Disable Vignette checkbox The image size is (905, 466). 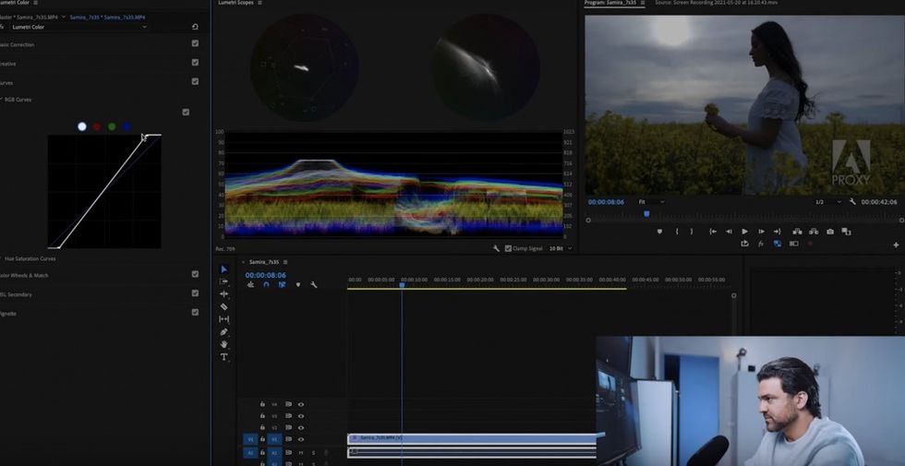[x=195, y=312]
